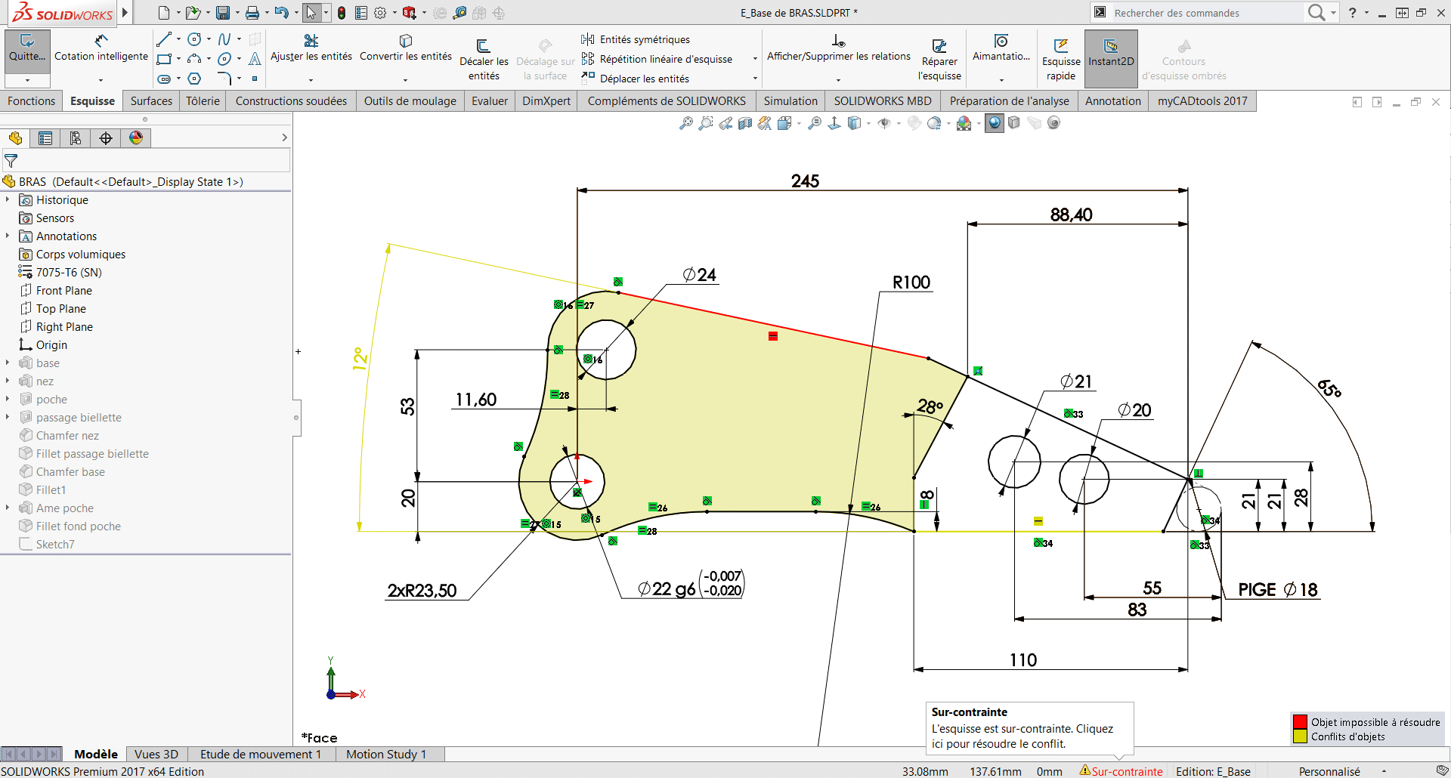Open line tool dropdown arrow
Viewport: 1451px width, 778px height.
click(x=178, y=39)
